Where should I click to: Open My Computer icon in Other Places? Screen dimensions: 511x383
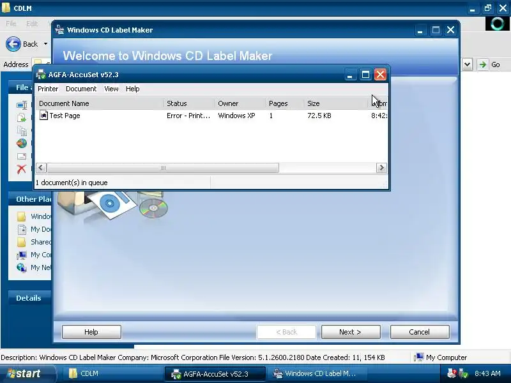click(x=22, y=255)
